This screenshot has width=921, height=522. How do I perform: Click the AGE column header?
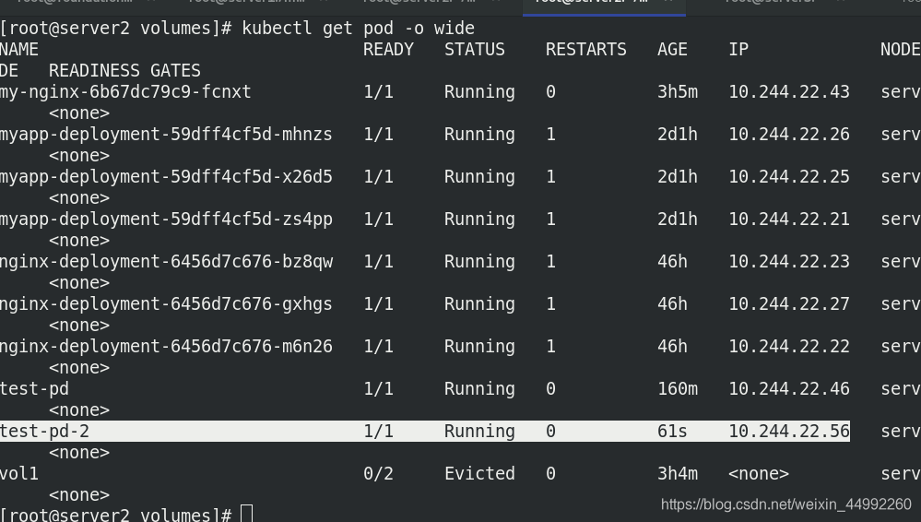point(672,50)
